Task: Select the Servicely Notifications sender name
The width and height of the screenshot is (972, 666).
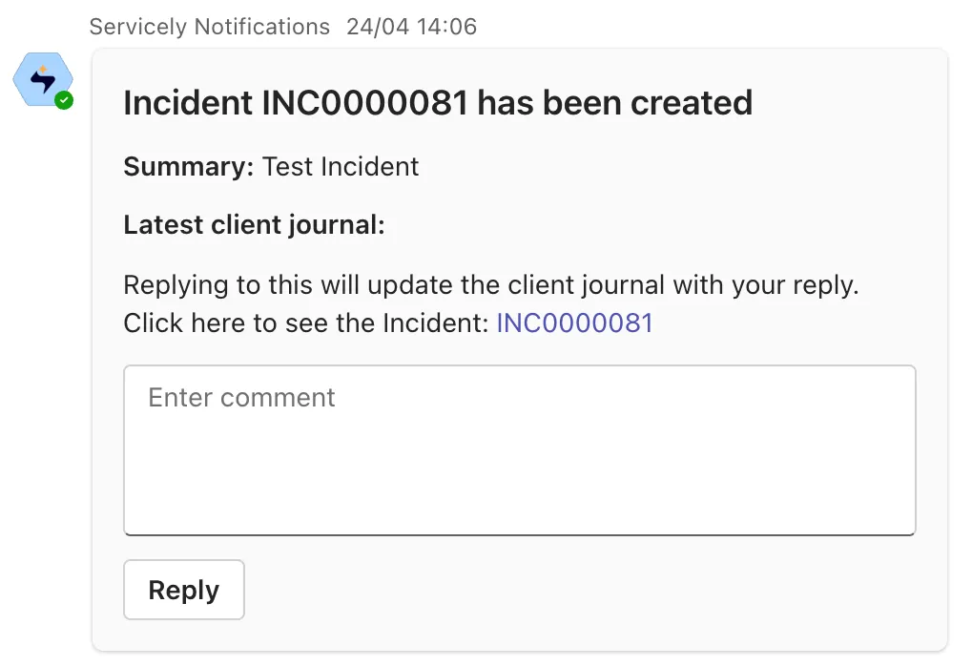Action: (210, 27)
